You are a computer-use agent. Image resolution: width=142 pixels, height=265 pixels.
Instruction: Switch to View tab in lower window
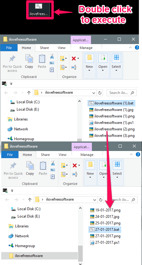pyautogui.click(x=63, y=155)
